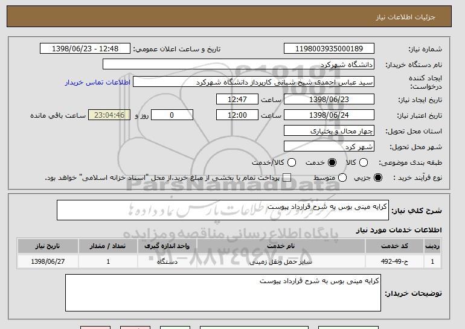Click the request creator name field
Image resolution: width=465 pixels, height=329 pixels.
click(x=254, y=82)
